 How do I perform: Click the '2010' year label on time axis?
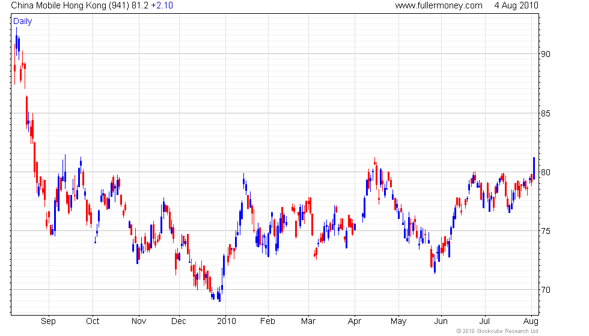pyautogui.click(x=227, y=322)
